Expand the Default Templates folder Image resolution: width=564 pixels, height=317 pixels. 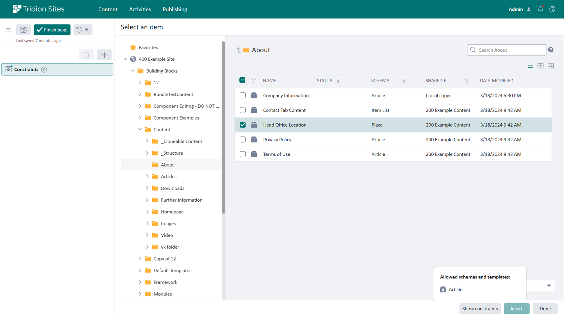[140, 271]
